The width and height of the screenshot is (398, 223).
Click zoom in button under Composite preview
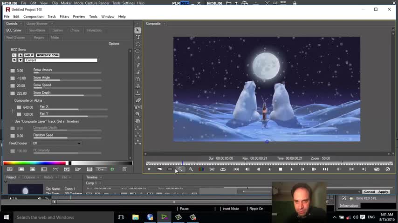click(x=180, y=169)
